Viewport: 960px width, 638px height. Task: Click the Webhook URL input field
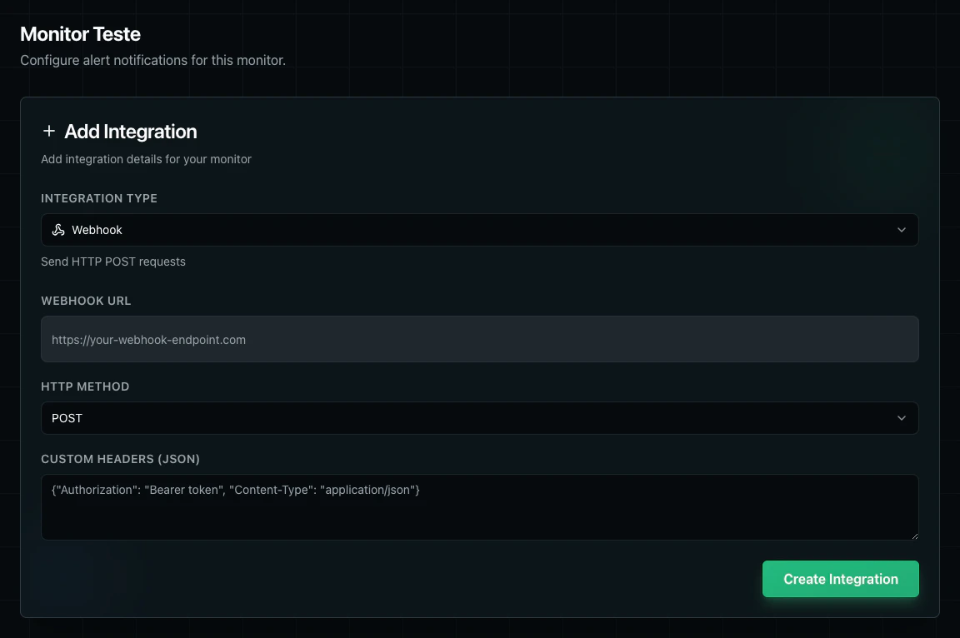click(480, 339)
